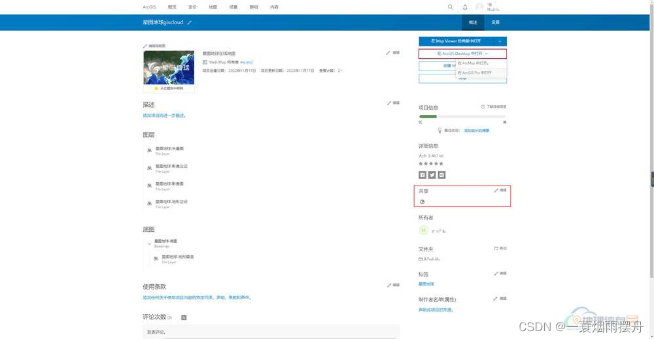Screen dimensions: 654x339
Task: Click 在 Map Viewer 经典版中打开 button
Action: (x=456, y=41)
